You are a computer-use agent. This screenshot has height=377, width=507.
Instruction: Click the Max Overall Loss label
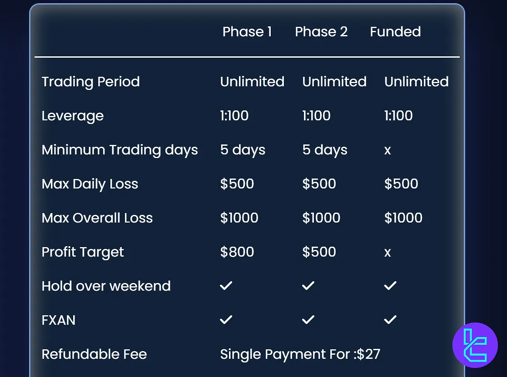point(97,218)
